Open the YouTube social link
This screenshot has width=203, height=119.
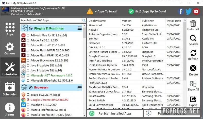(x=196, y=11)
